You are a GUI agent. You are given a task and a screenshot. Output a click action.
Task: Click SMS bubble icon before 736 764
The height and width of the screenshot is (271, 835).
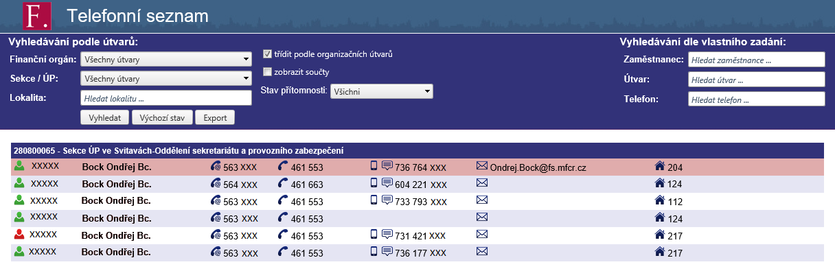point(387,166)
